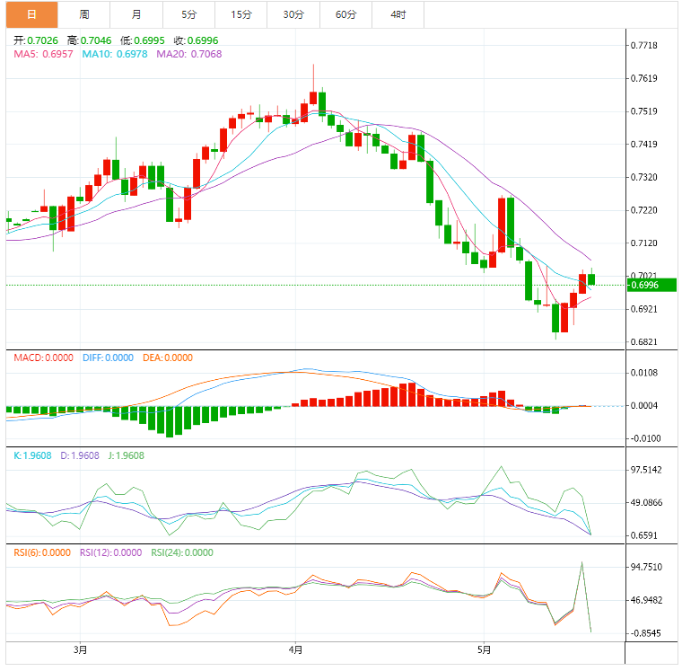Click the RSI axis value -0.8545
This screenshot has height=671, width=682.
coord(645,633)
